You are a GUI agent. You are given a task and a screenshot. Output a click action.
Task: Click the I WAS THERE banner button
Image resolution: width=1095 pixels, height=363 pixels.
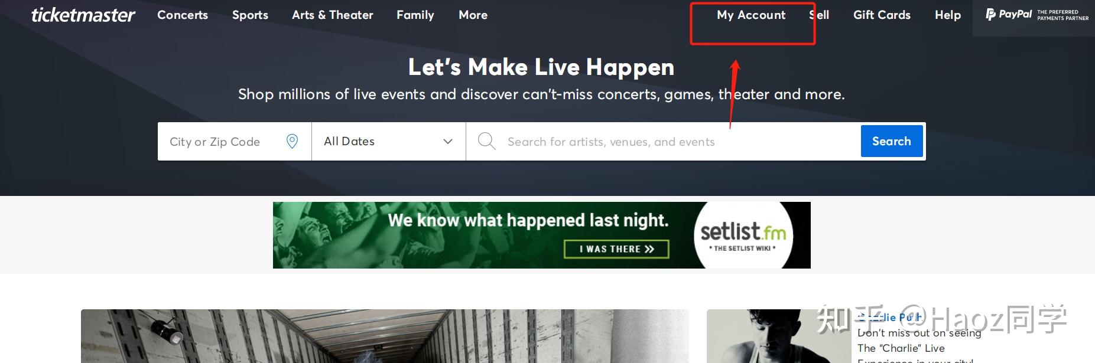616,249
